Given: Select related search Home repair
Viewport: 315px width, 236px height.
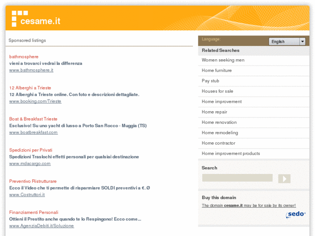Looking at the screenshot, I should (x=214, y=112).
